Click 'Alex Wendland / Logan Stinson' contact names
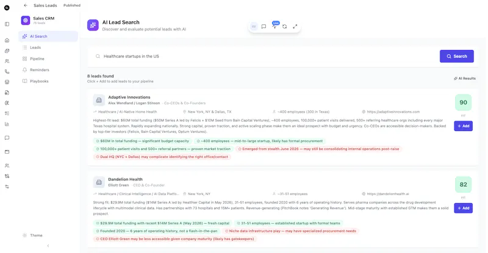Viewport: 488px width, 253px height. [134, 103]
